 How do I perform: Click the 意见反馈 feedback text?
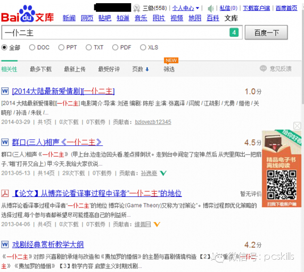281,69
